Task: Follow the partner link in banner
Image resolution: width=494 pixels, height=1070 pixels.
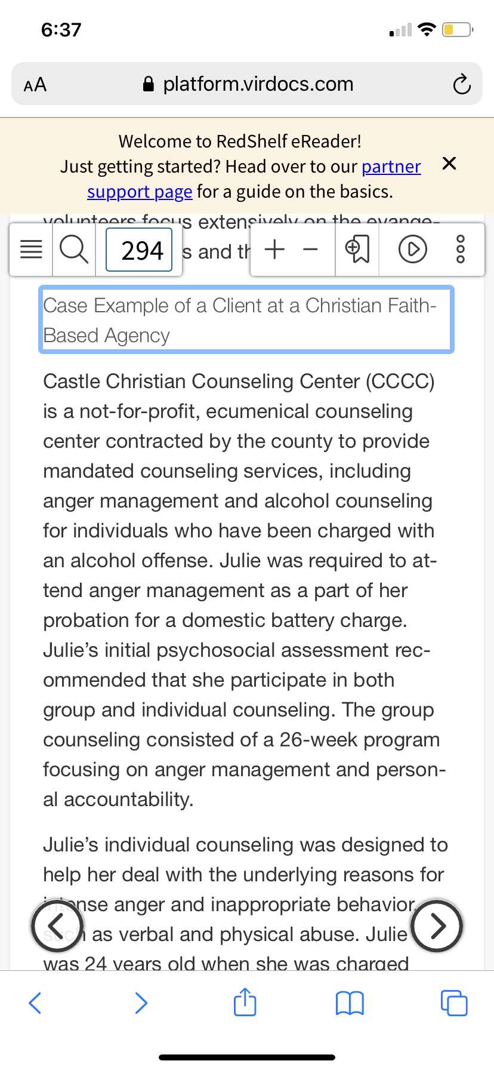Action: (391, 167)
